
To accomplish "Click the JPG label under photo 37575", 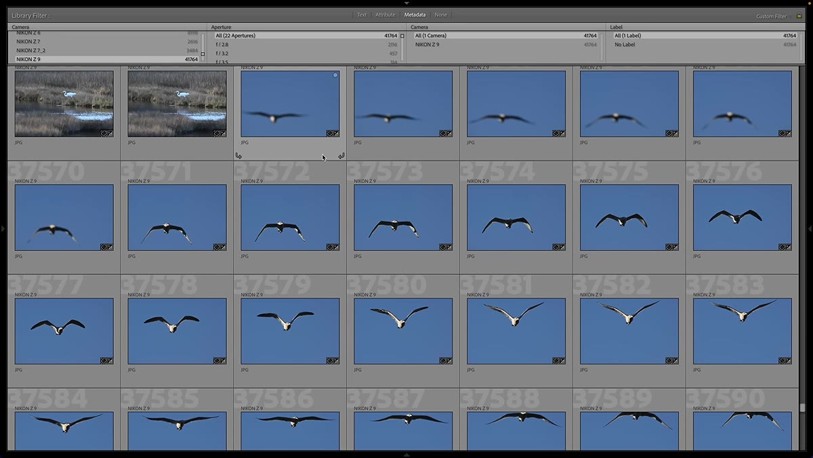I will tap(583, 256).
